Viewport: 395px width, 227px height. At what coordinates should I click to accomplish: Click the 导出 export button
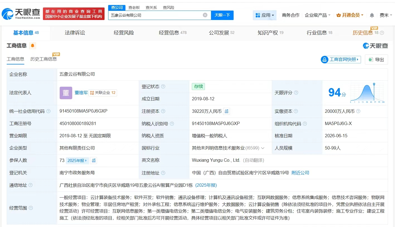point(376,59)
